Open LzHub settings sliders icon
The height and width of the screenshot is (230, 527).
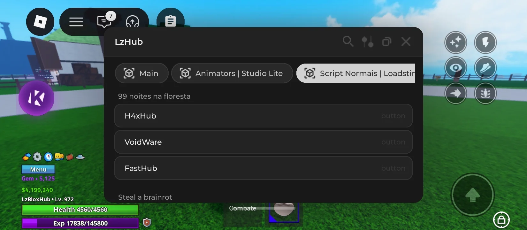click(368, 42)
